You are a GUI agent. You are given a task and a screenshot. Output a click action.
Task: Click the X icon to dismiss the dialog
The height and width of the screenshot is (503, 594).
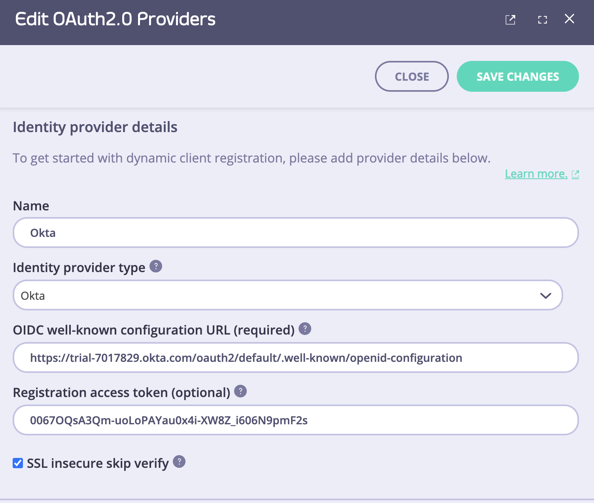[x=569, y=19]
